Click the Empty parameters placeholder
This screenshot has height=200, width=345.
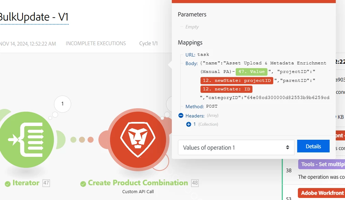192,27
